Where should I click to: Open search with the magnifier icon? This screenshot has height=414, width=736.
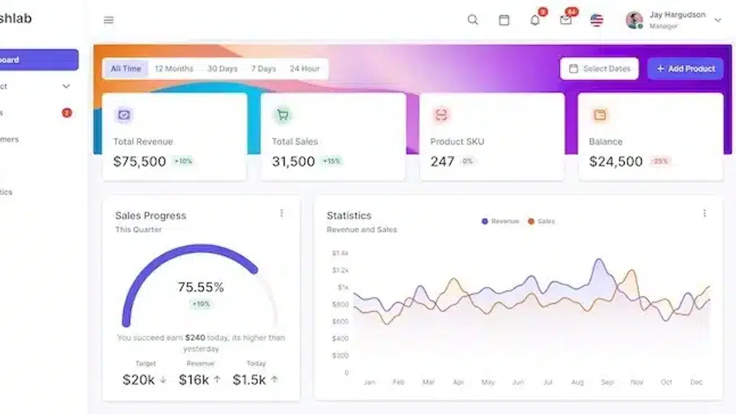[473, 19]
